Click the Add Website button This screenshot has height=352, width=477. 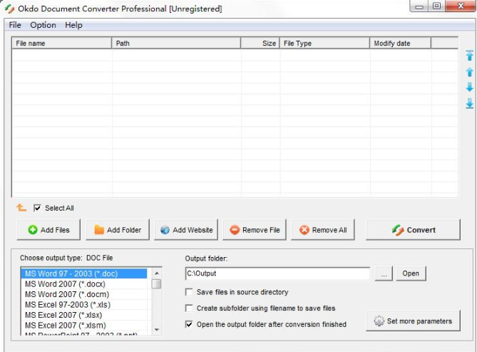point(186,230)
